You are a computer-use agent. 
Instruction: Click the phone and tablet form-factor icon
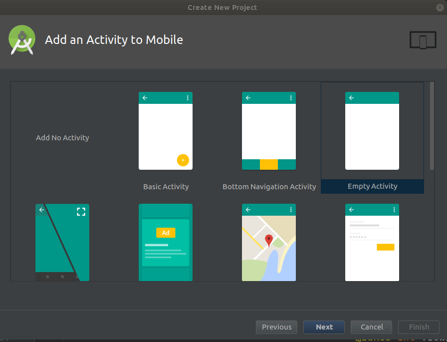pyautogui.click(x=423, y=40)
